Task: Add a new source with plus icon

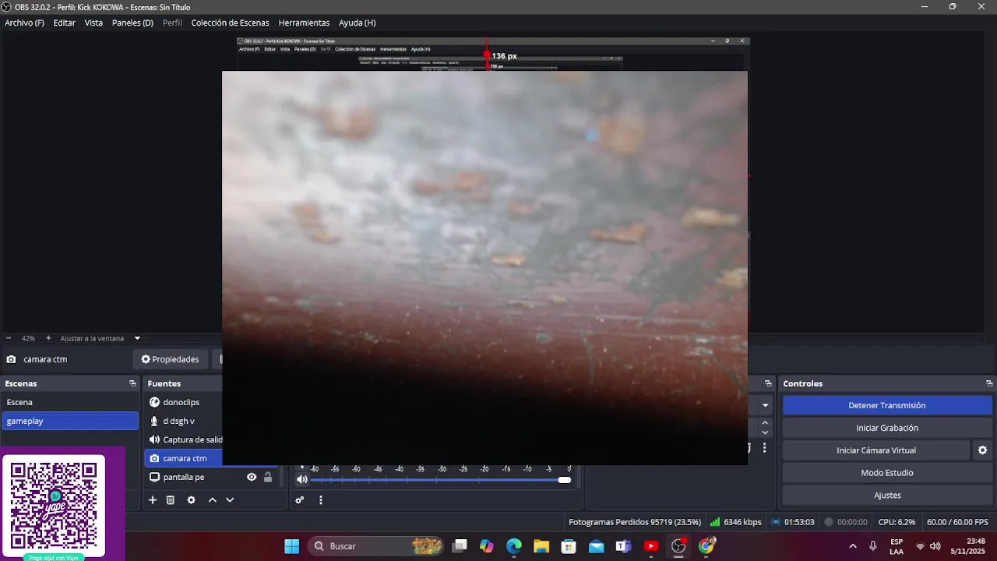Action: (153, 500)
